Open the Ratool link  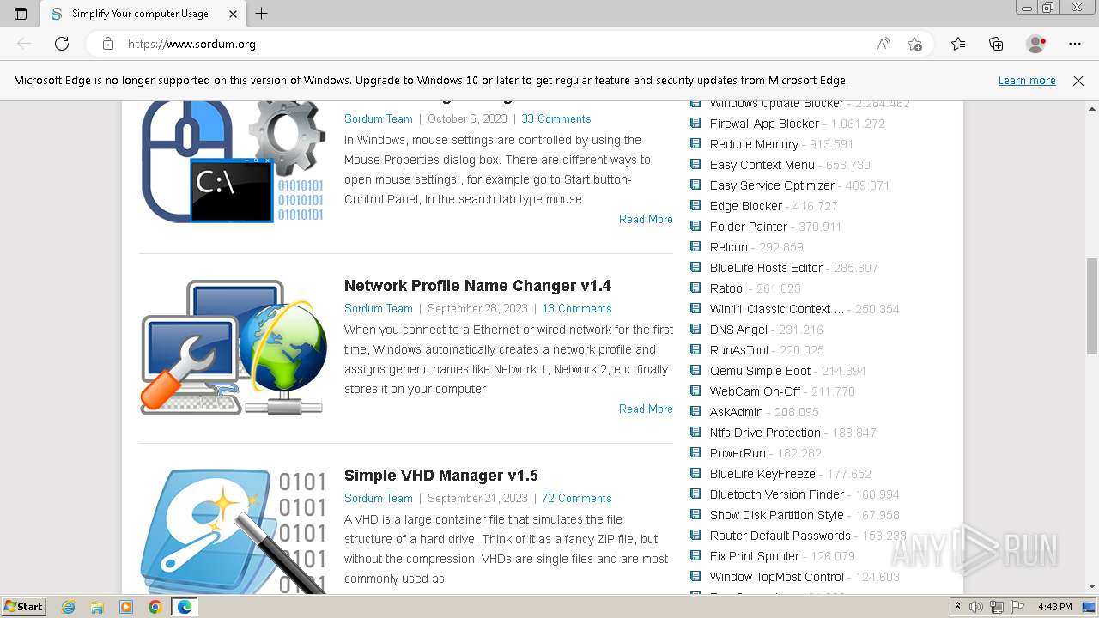coord(727,288)
